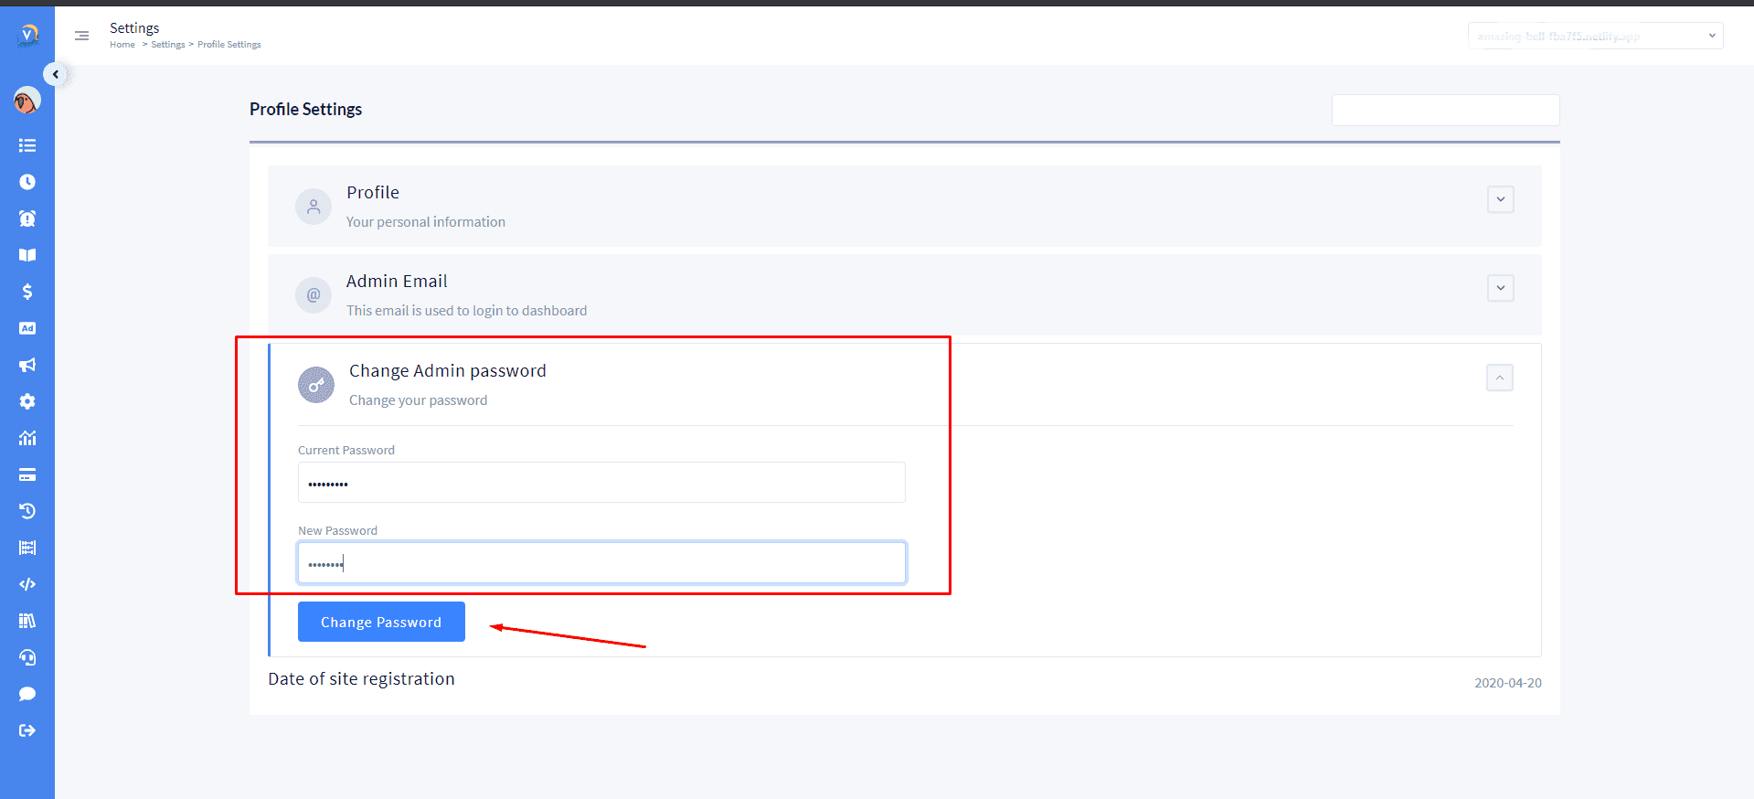Click the Profile section title
The image size is (1754, 799).
click(x=373, y=192)
